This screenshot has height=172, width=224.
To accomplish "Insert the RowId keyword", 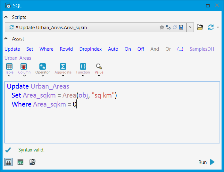I will 66,49.
